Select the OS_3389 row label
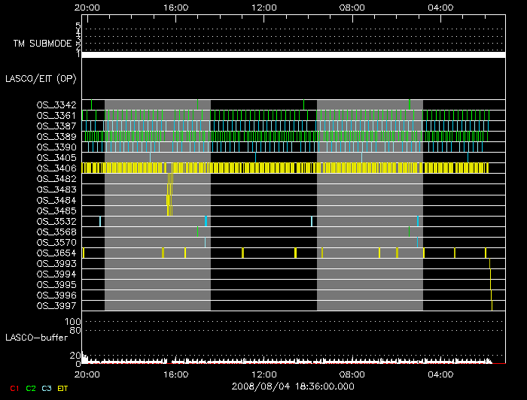 point(56,137)
